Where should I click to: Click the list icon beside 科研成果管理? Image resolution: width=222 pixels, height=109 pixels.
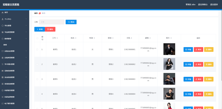(x=2, y=97)
